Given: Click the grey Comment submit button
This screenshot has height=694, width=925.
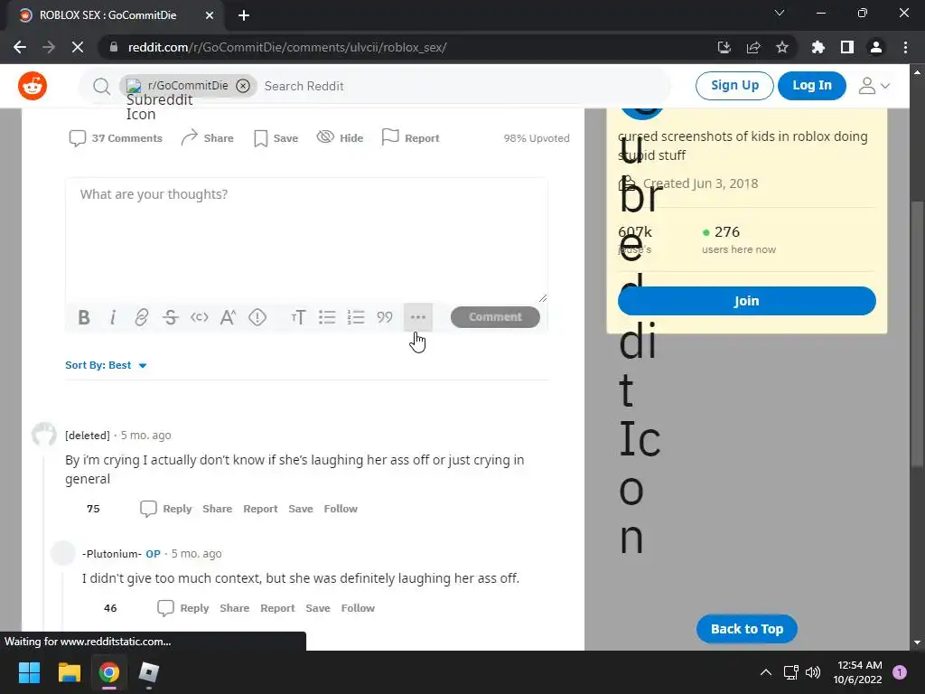Looking at the screenshot, I should pos(495,317).
